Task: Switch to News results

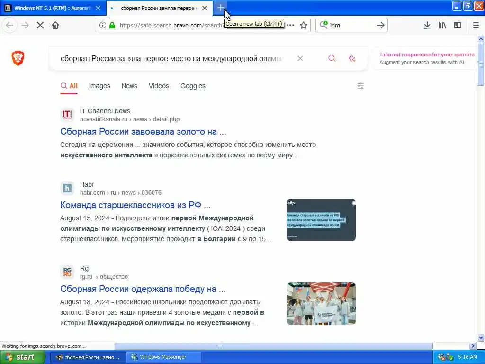Action: pos(129,86)
